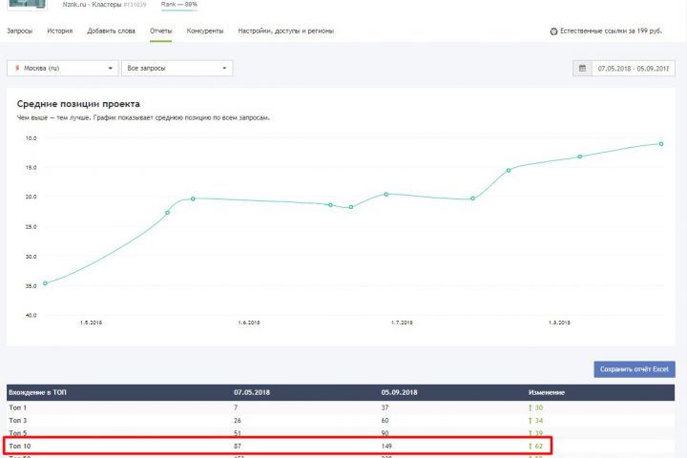Click the first chart data point near 35.0

point(45,283)
